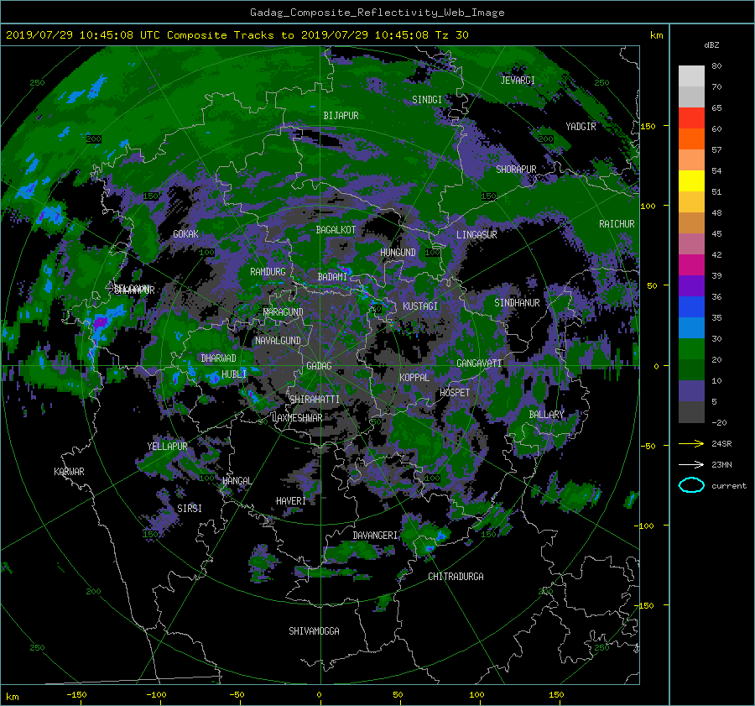Click the KUSTAGI city label

click(420, 306)
